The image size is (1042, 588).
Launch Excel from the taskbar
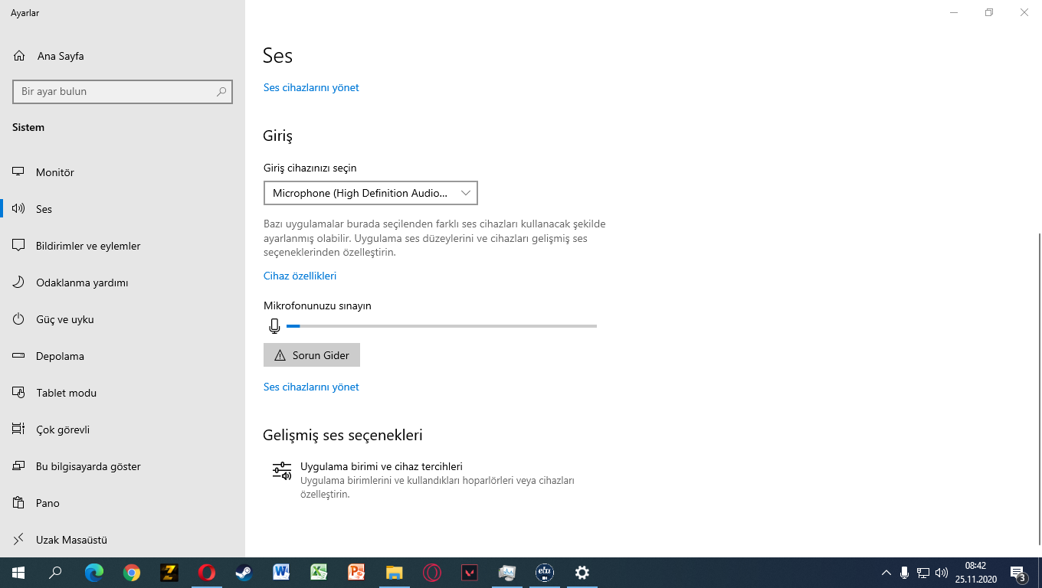(319, 573)
